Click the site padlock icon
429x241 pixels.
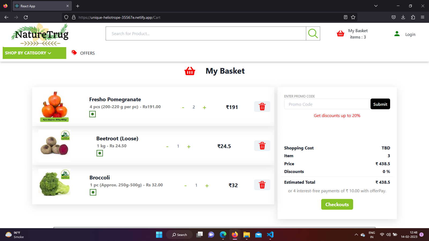74,17
